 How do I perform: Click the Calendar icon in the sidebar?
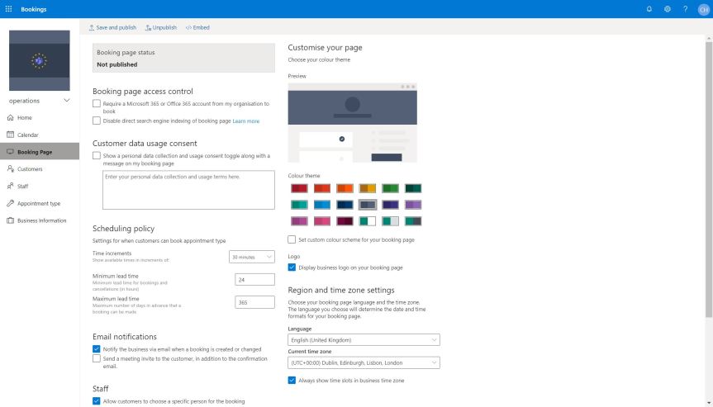[10, 135]
